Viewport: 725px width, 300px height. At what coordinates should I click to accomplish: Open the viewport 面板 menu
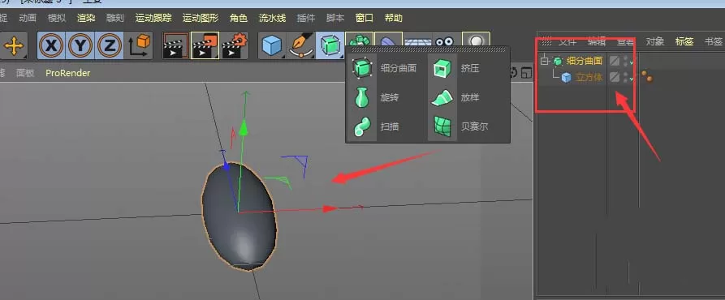[x=25, y=73]
